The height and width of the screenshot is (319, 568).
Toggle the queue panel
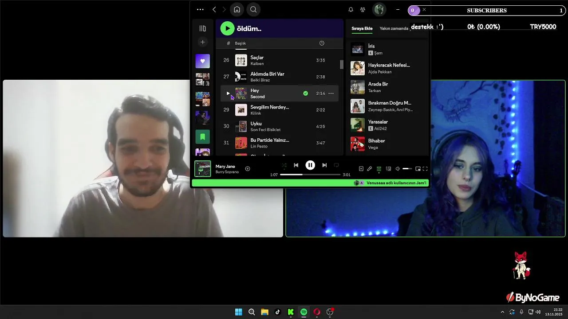coord(379,169)
